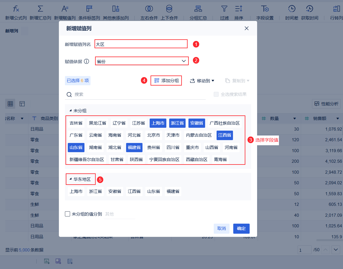The height and width of the screenshot is (269, 343).
Task: Collapse the 华东地区 group
Action: tap(71, 179)
